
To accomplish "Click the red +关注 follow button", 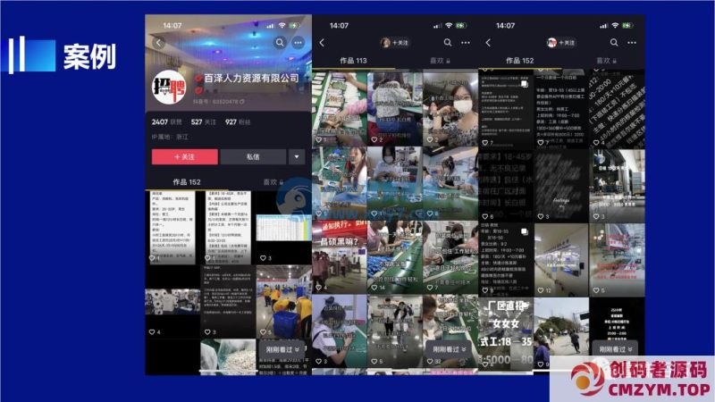I will (x=185, y=157).
